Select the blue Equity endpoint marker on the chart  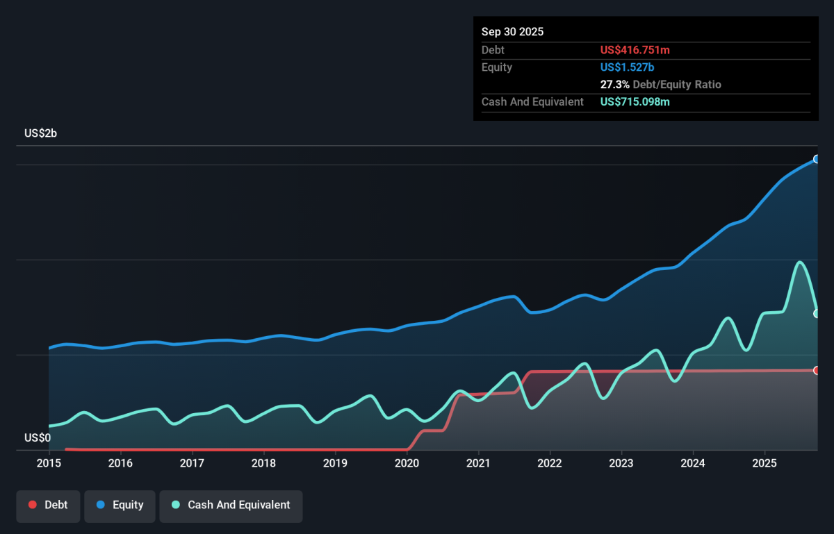point(815,159)
